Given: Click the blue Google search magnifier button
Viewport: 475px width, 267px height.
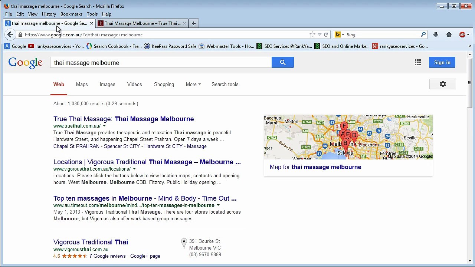Looking at the screenshot, I should pos(283,62).
